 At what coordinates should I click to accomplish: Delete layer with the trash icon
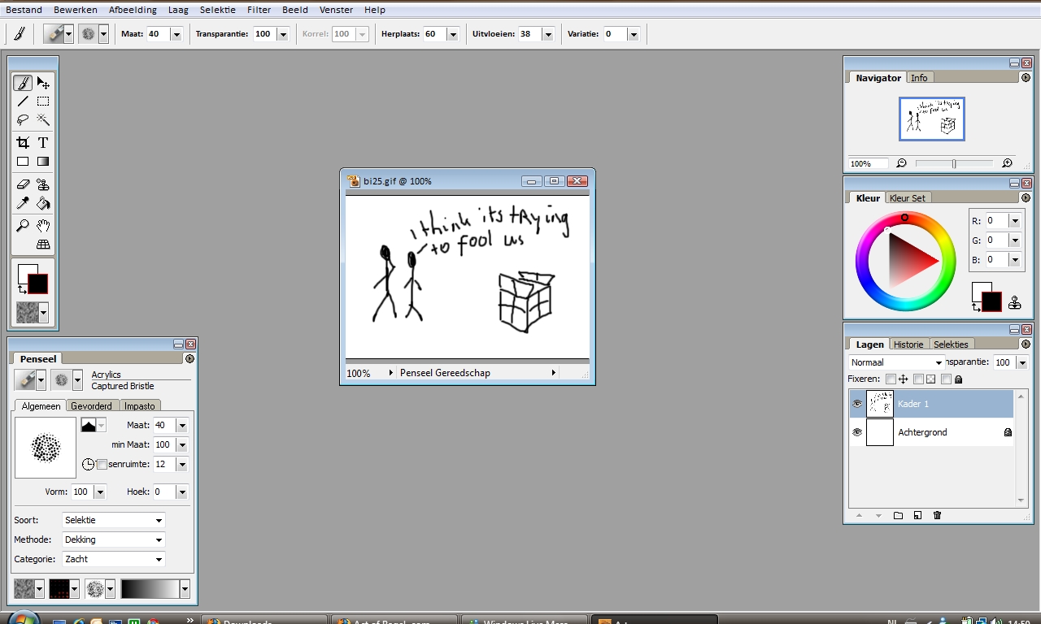click(x=937, y=515)
